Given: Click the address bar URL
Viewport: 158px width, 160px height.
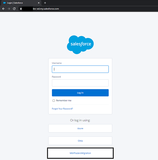Looking at the screenshot, I should point(46,9).
